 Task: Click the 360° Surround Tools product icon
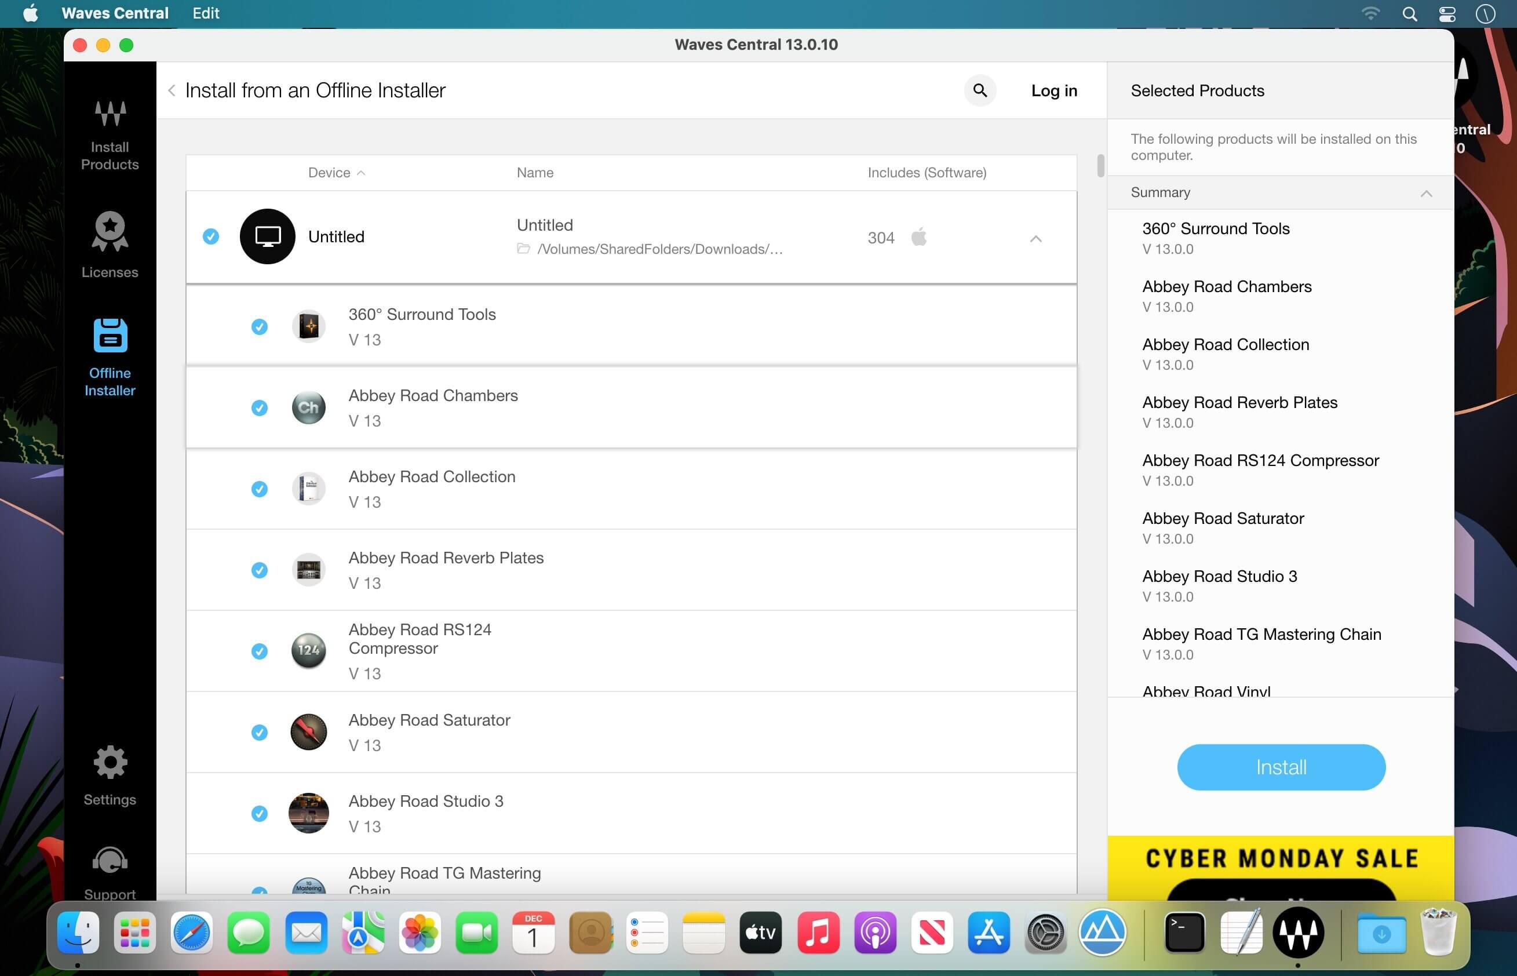pos(309,326)
